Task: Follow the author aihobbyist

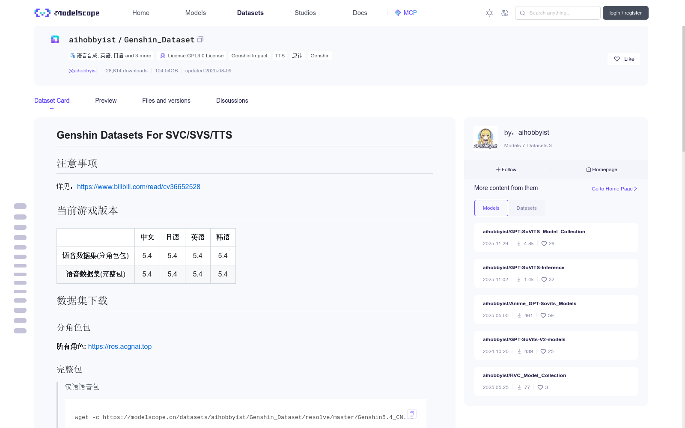Action: click(506, 169)
